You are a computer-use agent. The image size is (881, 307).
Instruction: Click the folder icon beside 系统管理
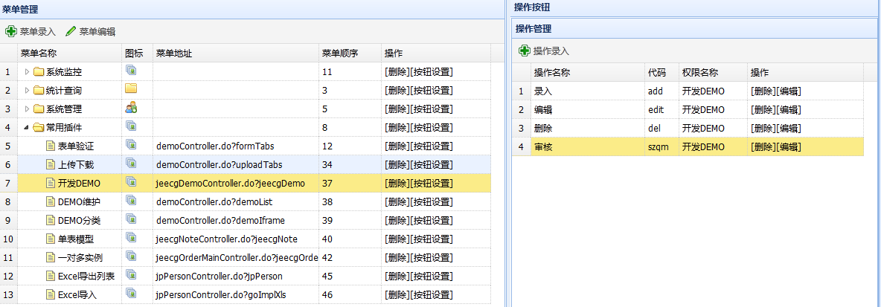click(38, 109)
